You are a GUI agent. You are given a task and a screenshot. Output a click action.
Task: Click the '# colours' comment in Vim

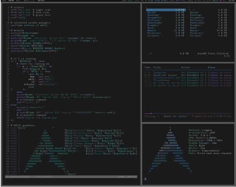click(17, 7)
